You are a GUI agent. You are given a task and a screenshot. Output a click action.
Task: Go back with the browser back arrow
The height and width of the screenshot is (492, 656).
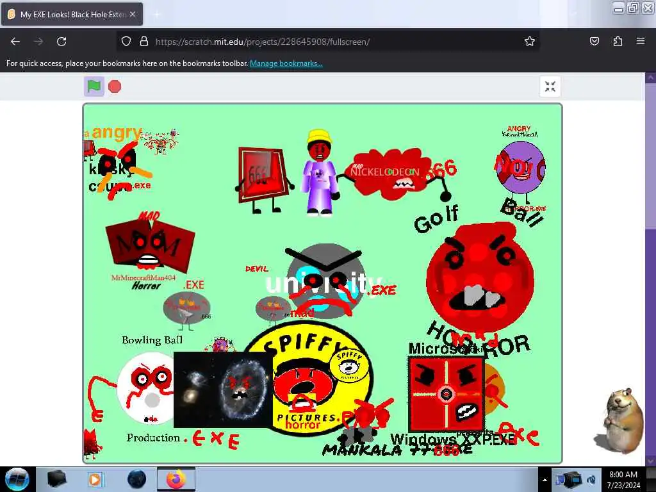click(15, 42)
